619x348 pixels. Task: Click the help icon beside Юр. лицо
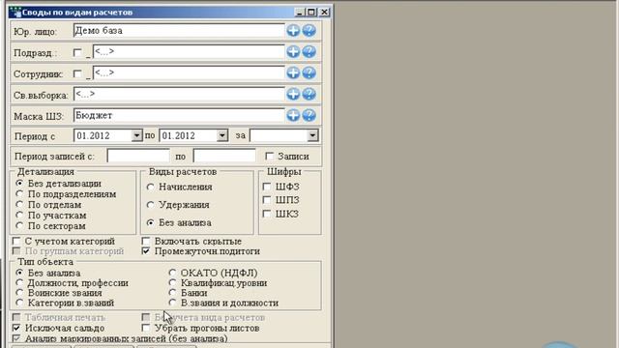coord(309,30)
